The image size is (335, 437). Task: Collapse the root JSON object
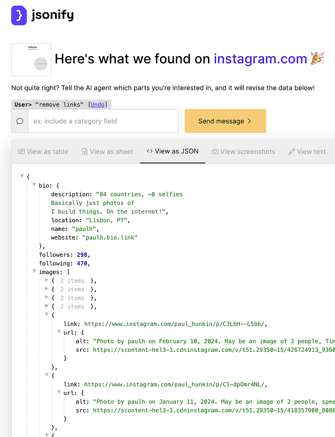(22, 176)
